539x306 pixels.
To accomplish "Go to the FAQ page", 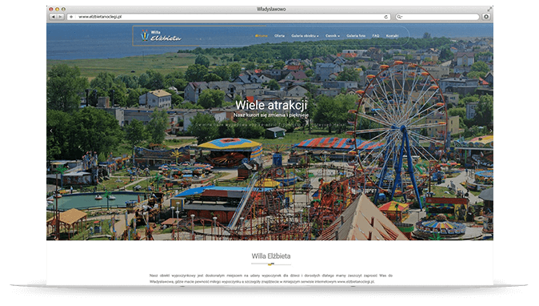I will (376, 36).
